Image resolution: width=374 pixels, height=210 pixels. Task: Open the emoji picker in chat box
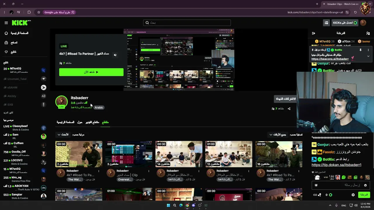click(365, 185)
